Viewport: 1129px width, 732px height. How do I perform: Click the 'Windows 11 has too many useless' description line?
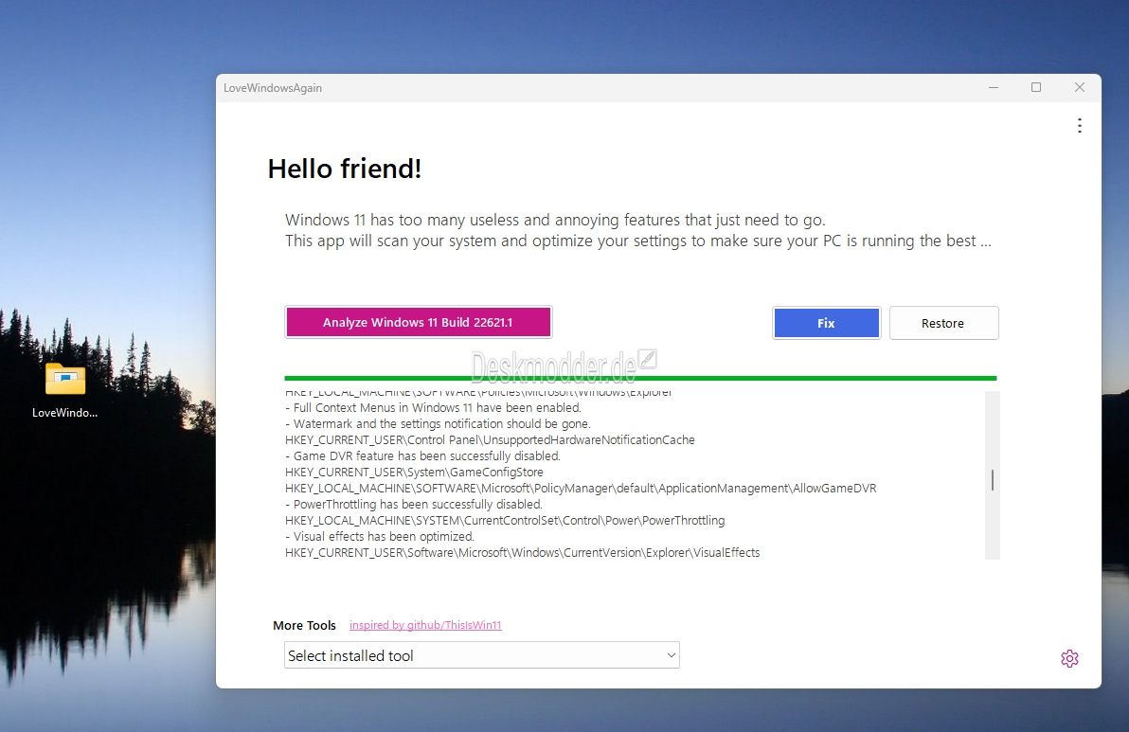pyautogui.click(x=555, y=220)
